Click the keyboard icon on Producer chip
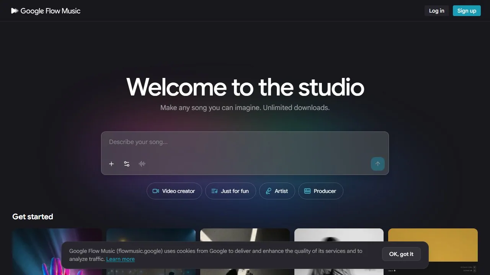The width and height of the screenshot is (490, 275). click(307, 191)
